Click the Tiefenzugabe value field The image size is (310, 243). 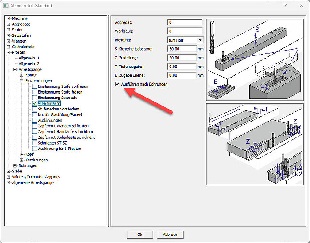[x=182, y=67]
